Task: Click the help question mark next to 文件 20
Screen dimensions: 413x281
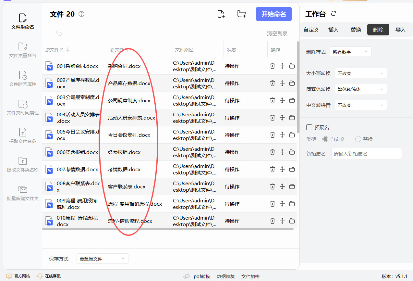Action: tap(81, 14)
